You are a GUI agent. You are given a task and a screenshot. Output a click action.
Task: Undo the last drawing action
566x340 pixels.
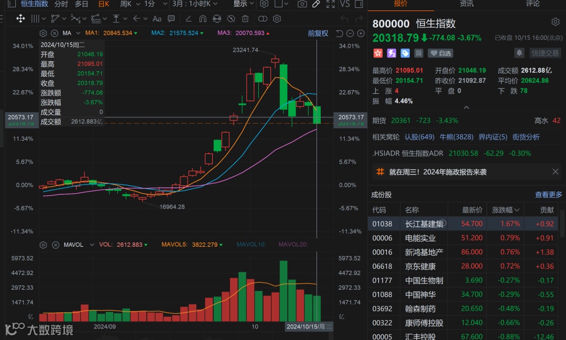click(344, 19)
